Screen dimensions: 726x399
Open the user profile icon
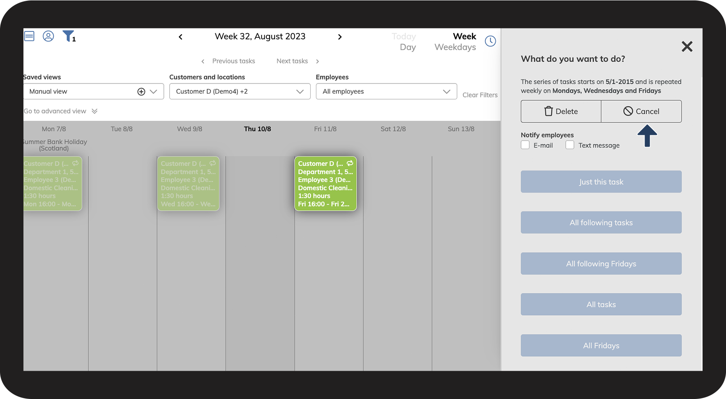tap(48, 36)
